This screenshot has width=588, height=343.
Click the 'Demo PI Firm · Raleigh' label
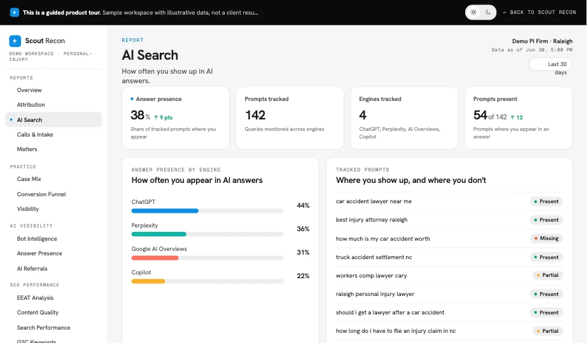click(542, 41)
